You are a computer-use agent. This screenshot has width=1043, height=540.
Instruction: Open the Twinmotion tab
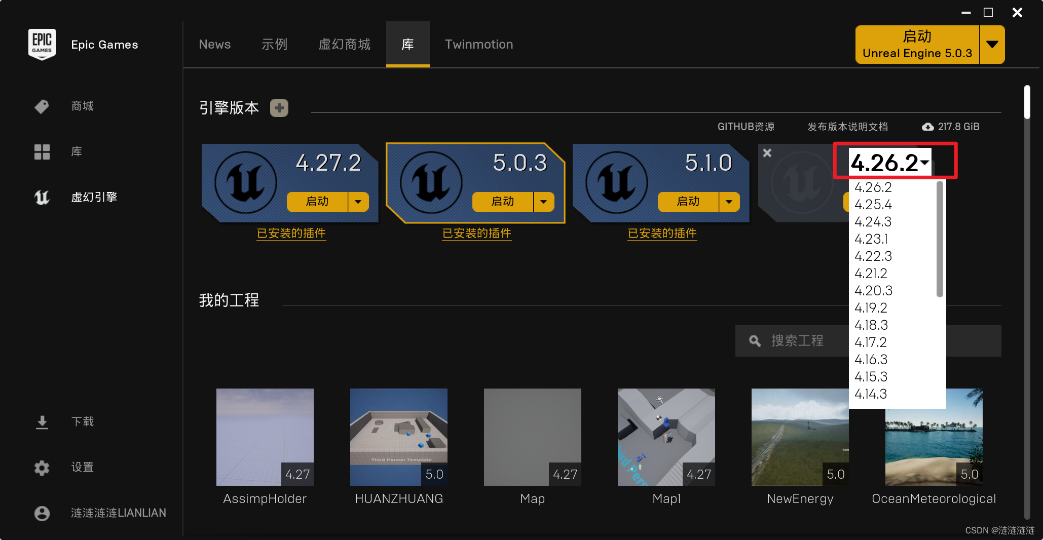(479, 45)
